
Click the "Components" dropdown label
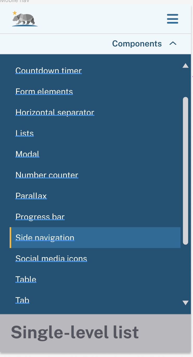(137, 44)
